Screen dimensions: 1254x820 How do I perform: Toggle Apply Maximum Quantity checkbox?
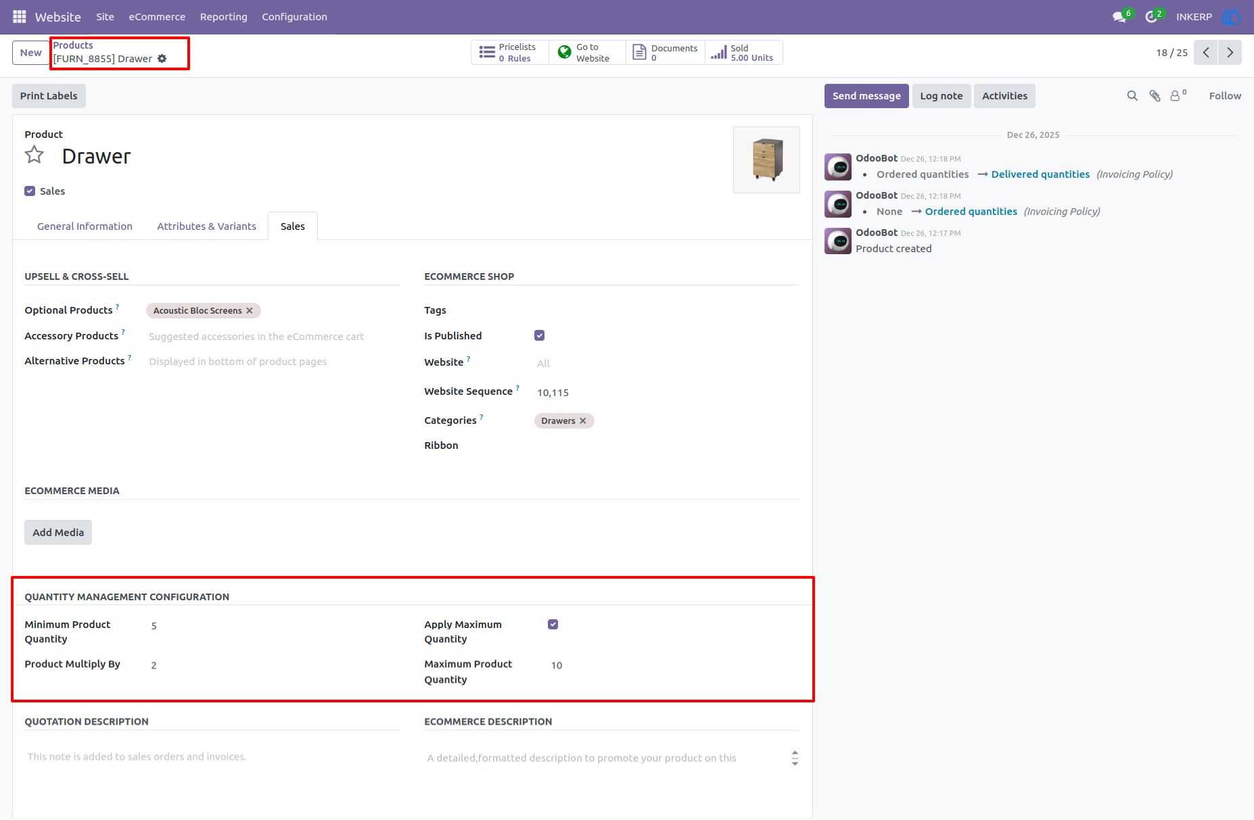point(553,625)
